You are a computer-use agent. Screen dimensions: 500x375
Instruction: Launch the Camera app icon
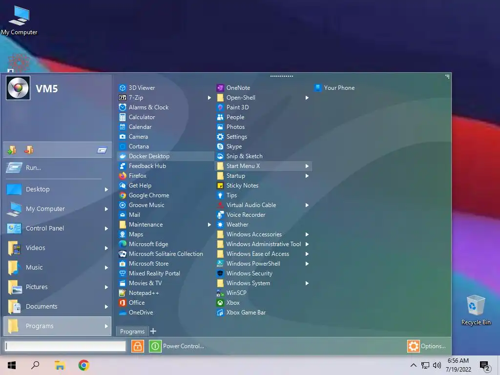(123, 137)
